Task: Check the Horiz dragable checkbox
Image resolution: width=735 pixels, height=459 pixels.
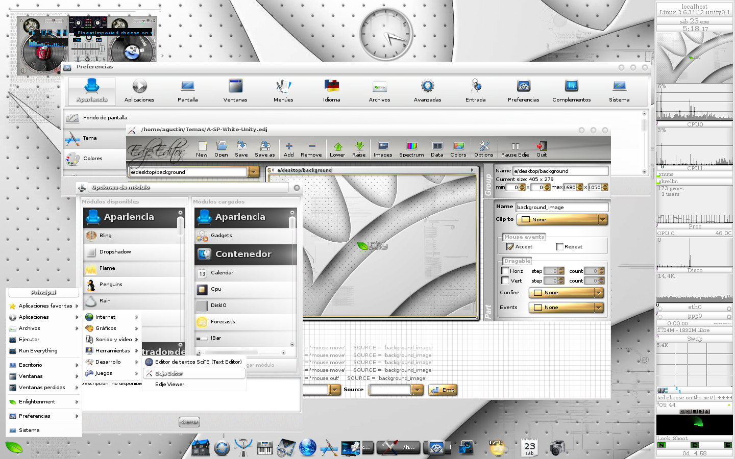Action: tap(505, 271)
